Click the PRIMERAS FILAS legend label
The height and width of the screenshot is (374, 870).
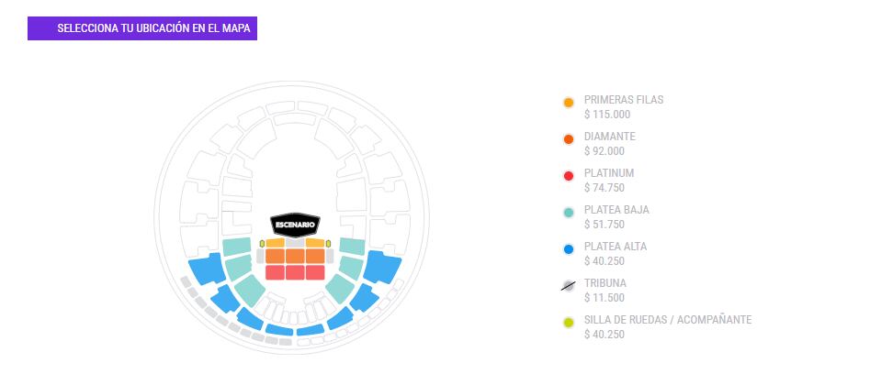(x=623, y=100)
